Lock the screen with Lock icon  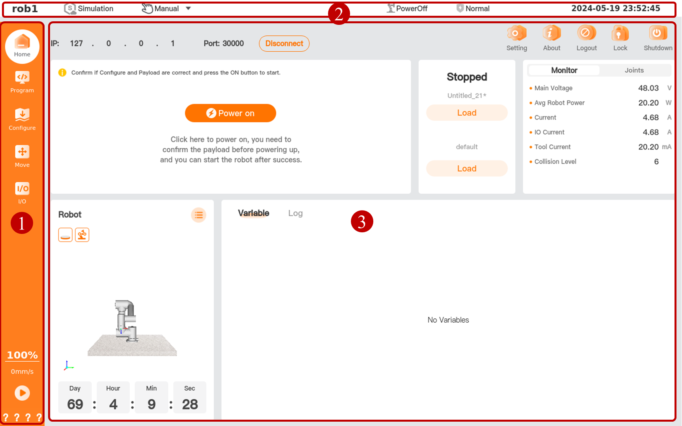[x=620, y=38]
